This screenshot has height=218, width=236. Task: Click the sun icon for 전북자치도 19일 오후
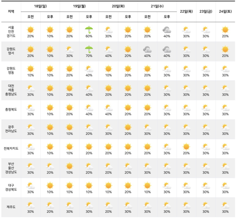tap(89, 147)
